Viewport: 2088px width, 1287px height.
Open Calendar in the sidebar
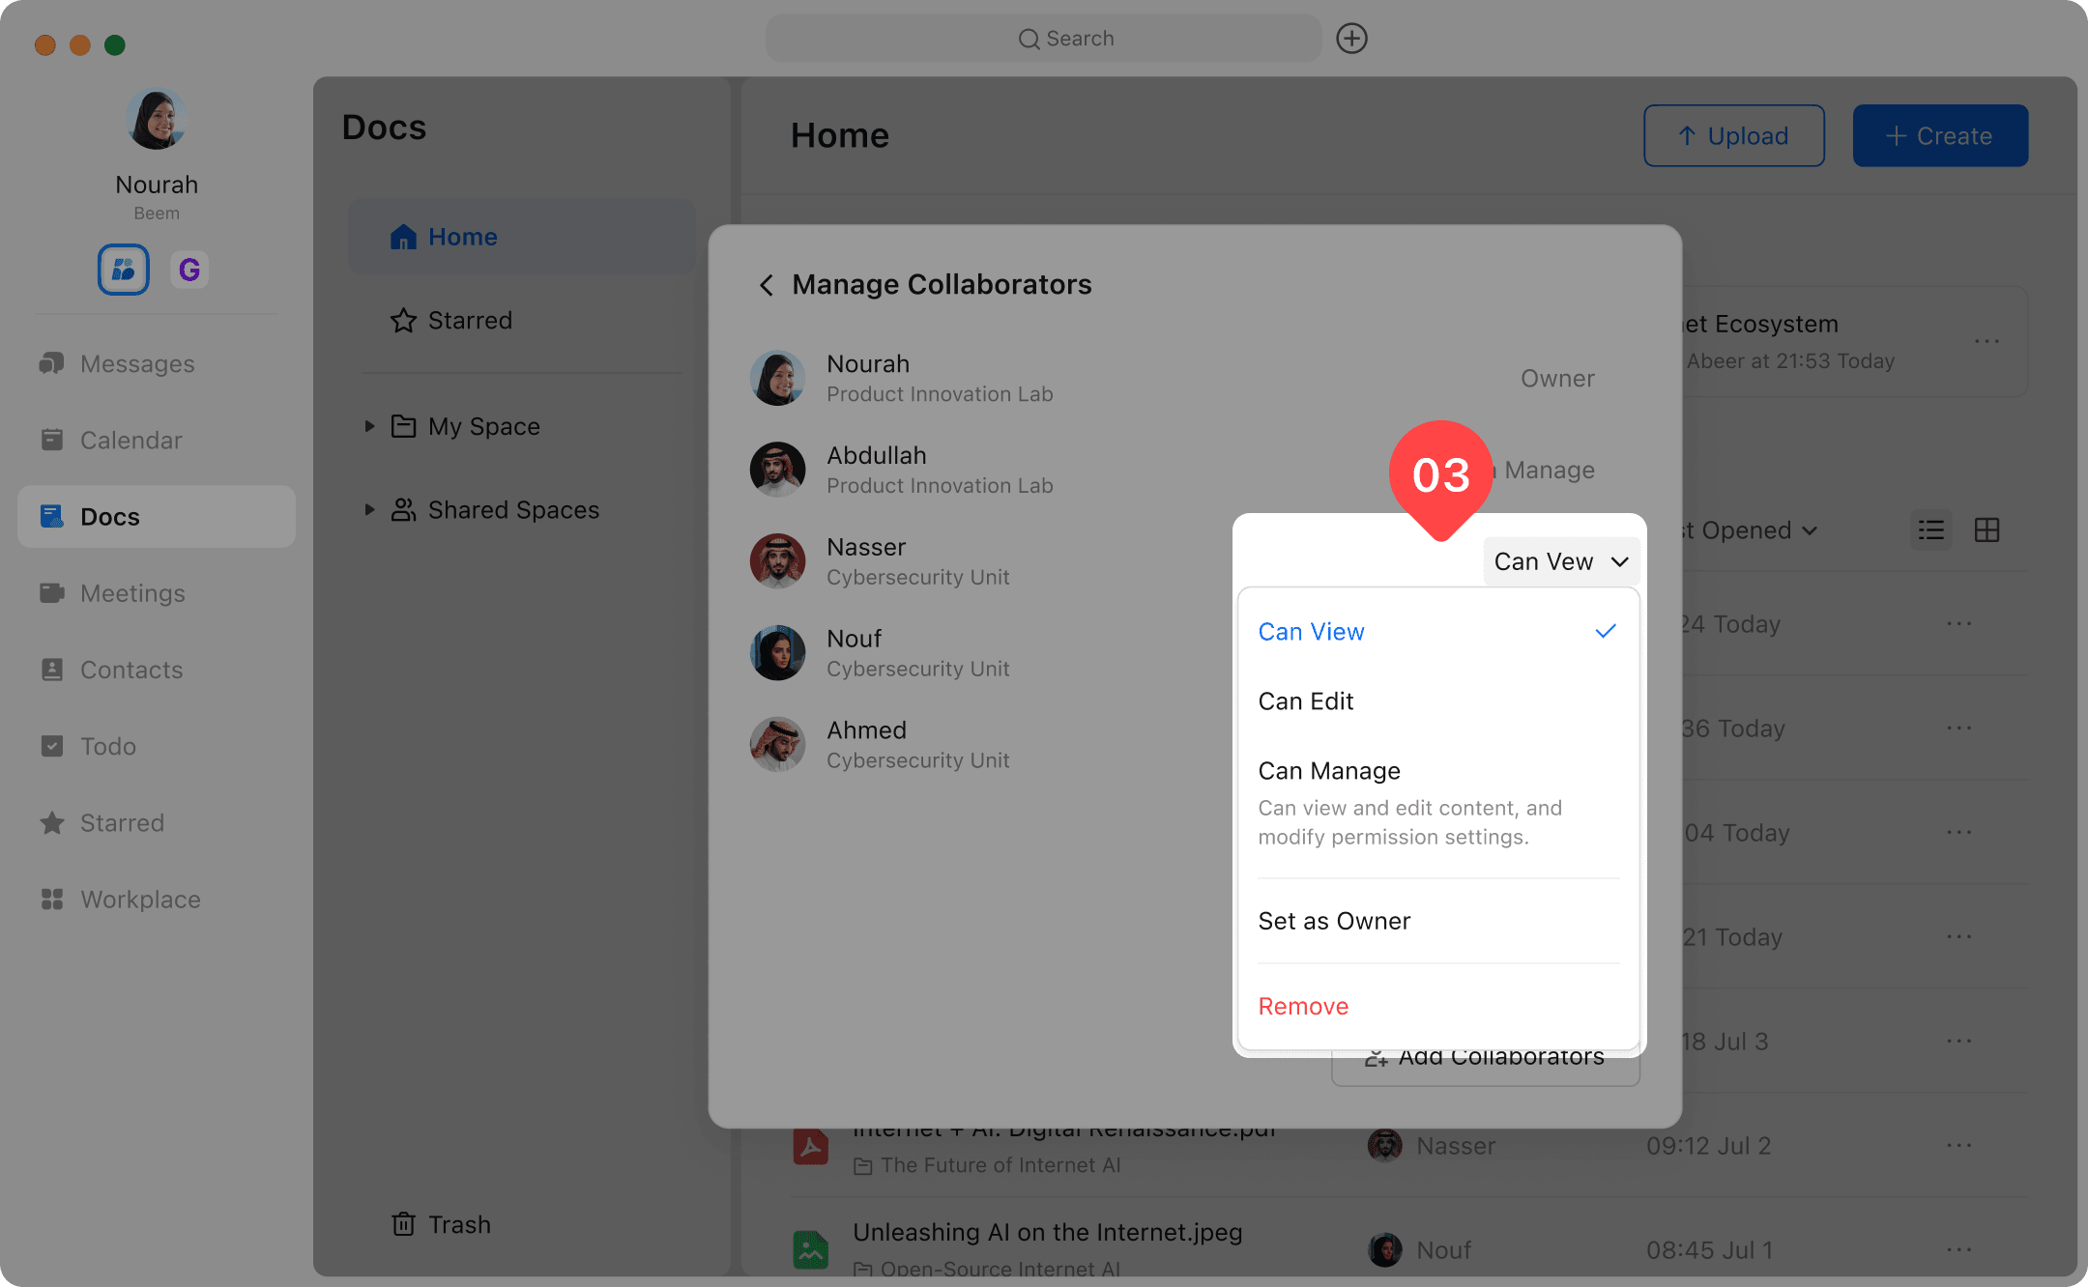point(130,441)
